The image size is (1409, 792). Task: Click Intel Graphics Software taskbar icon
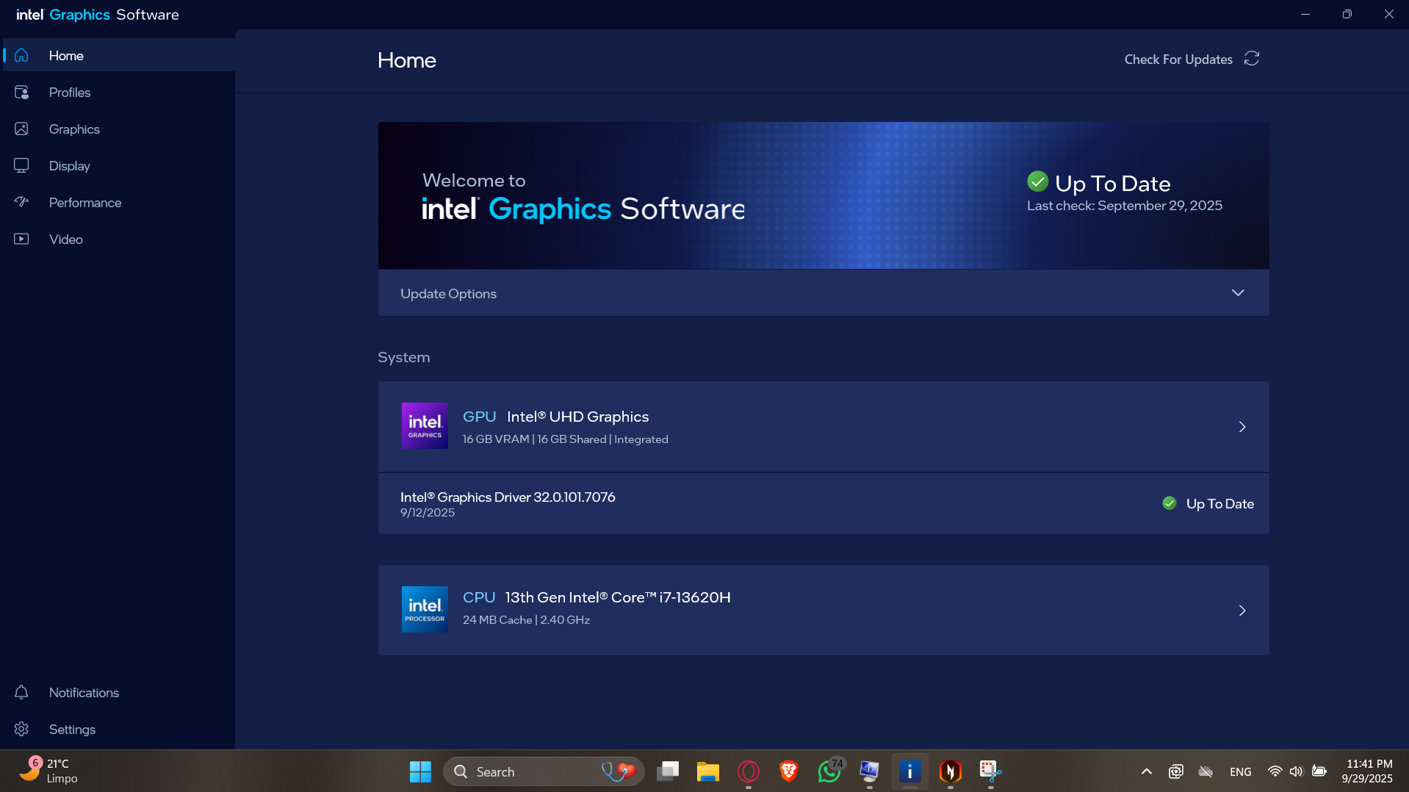909,771
